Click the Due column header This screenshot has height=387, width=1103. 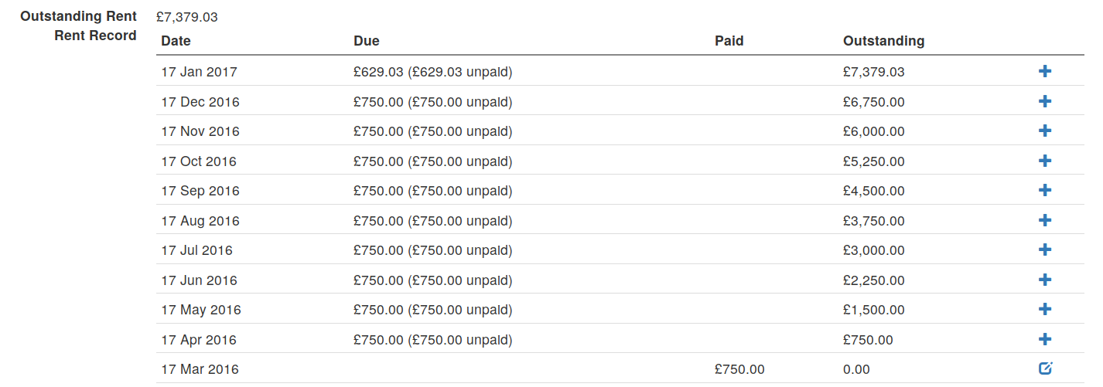pyautogui.click(x=367, y=41)
